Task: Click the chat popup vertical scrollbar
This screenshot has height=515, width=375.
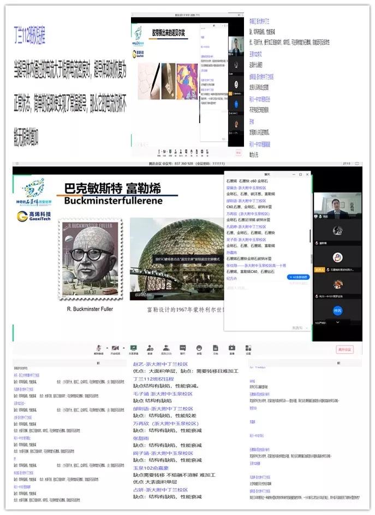Action: point(309,236)
